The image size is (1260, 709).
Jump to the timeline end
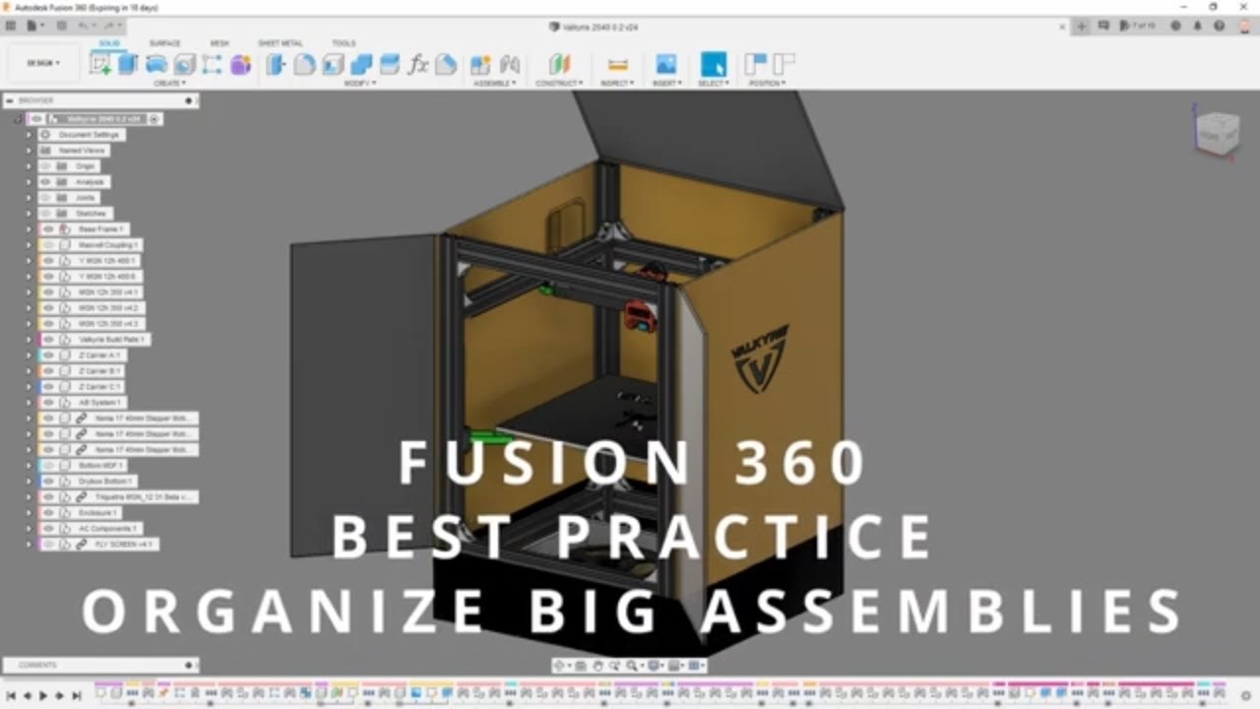coord(77,695)
